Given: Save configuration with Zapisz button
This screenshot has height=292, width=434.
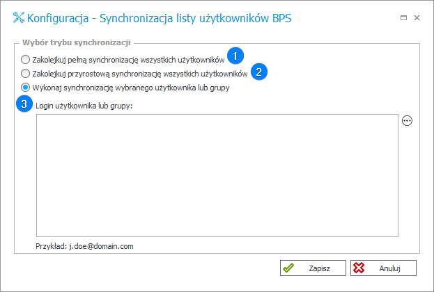Looking at the screenshot, I should (x=313, y=268).
